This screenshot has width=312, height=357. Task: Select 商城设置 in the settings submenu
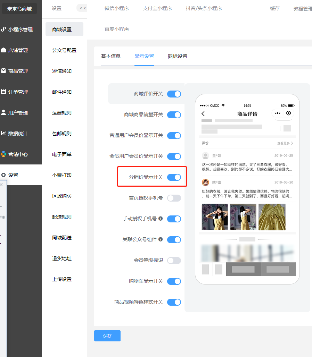point(64,29)
